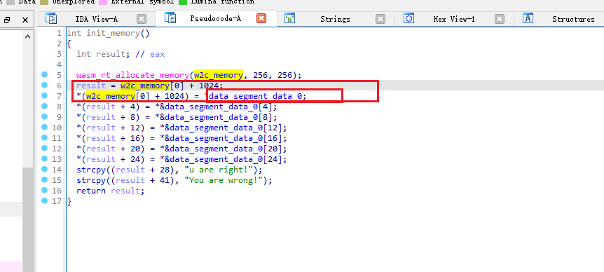604x272 pixels.
Task: Close the Hex View-1 tab
Action: point(499,19)
